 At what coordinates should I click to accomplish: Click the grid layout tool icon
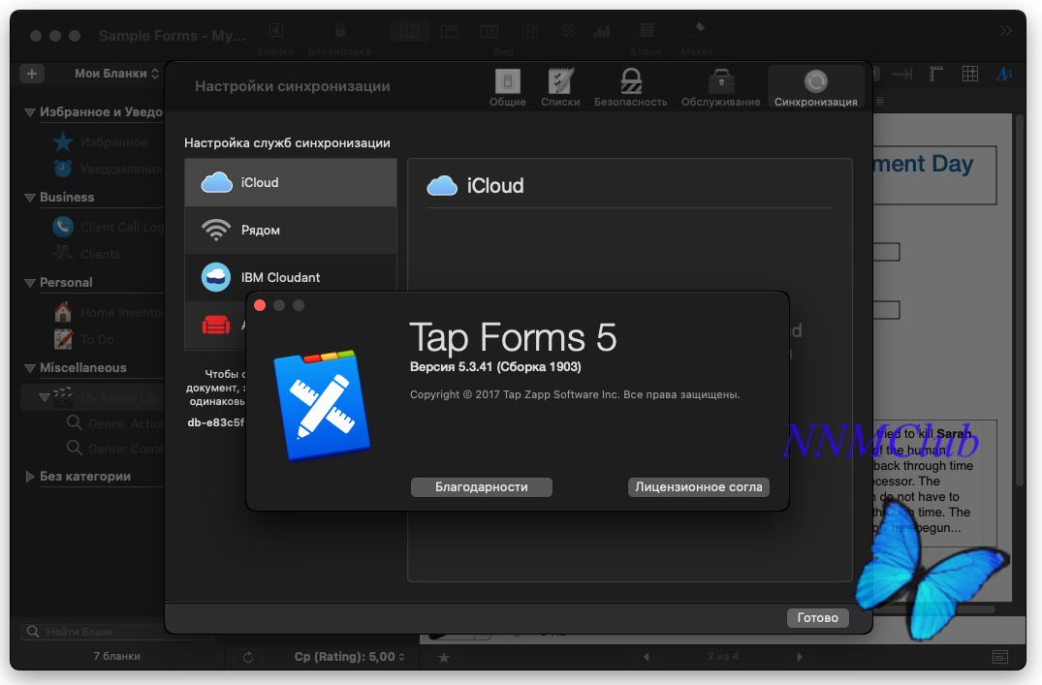coord(970,74)
